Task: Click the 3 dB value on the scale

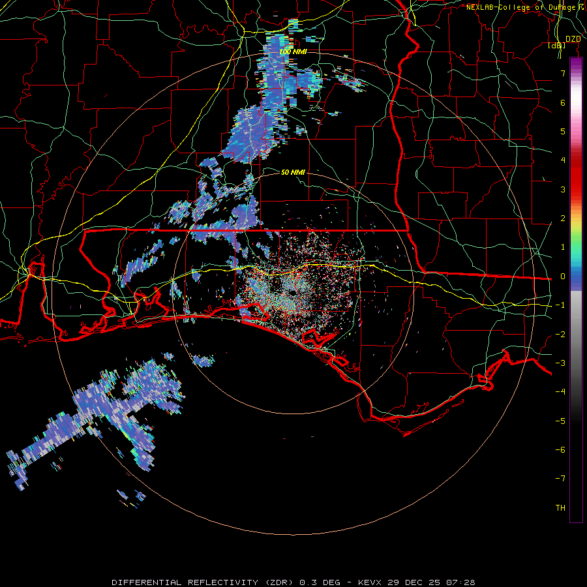Action: [563, 189]
